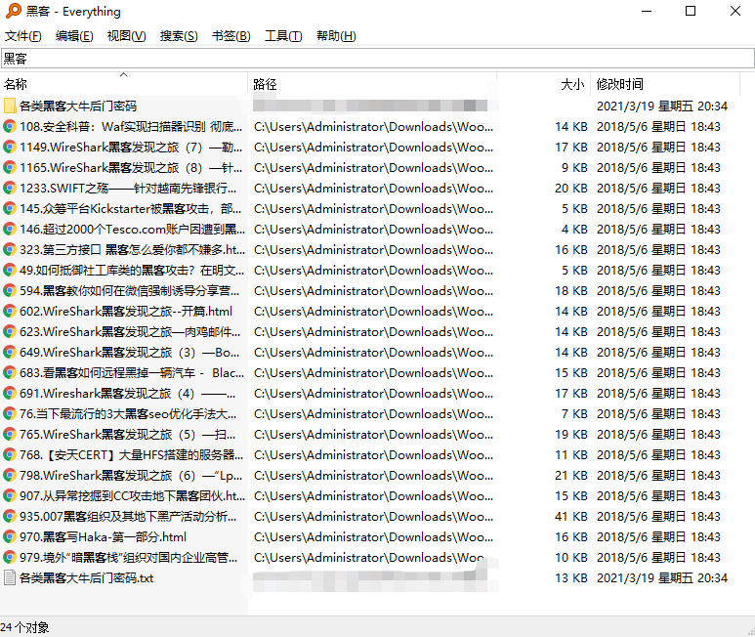Click Chrome icon of 323.第三方接口 file

coord(9,249)
